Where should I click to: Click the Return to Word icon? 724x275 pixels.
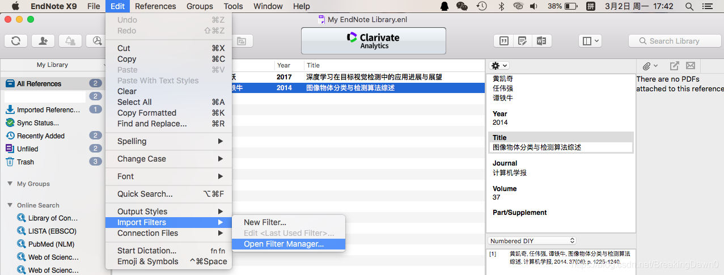(541, 41)
